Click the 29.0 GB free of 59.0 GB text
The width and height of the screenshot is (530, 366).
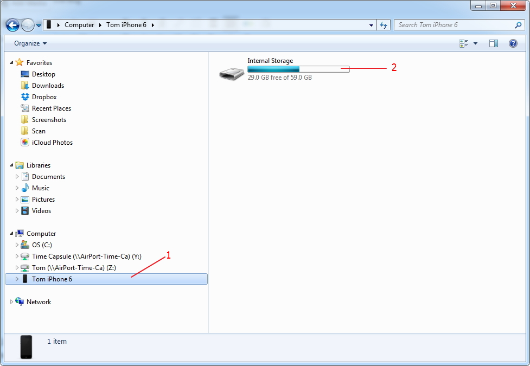pos(279,78)
